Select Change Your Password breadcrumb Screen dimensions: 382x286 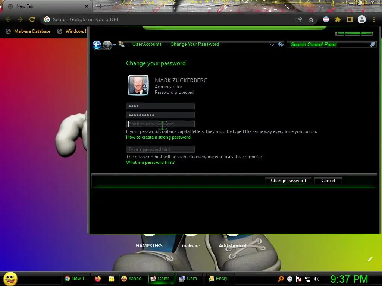[x=195, y=44]
